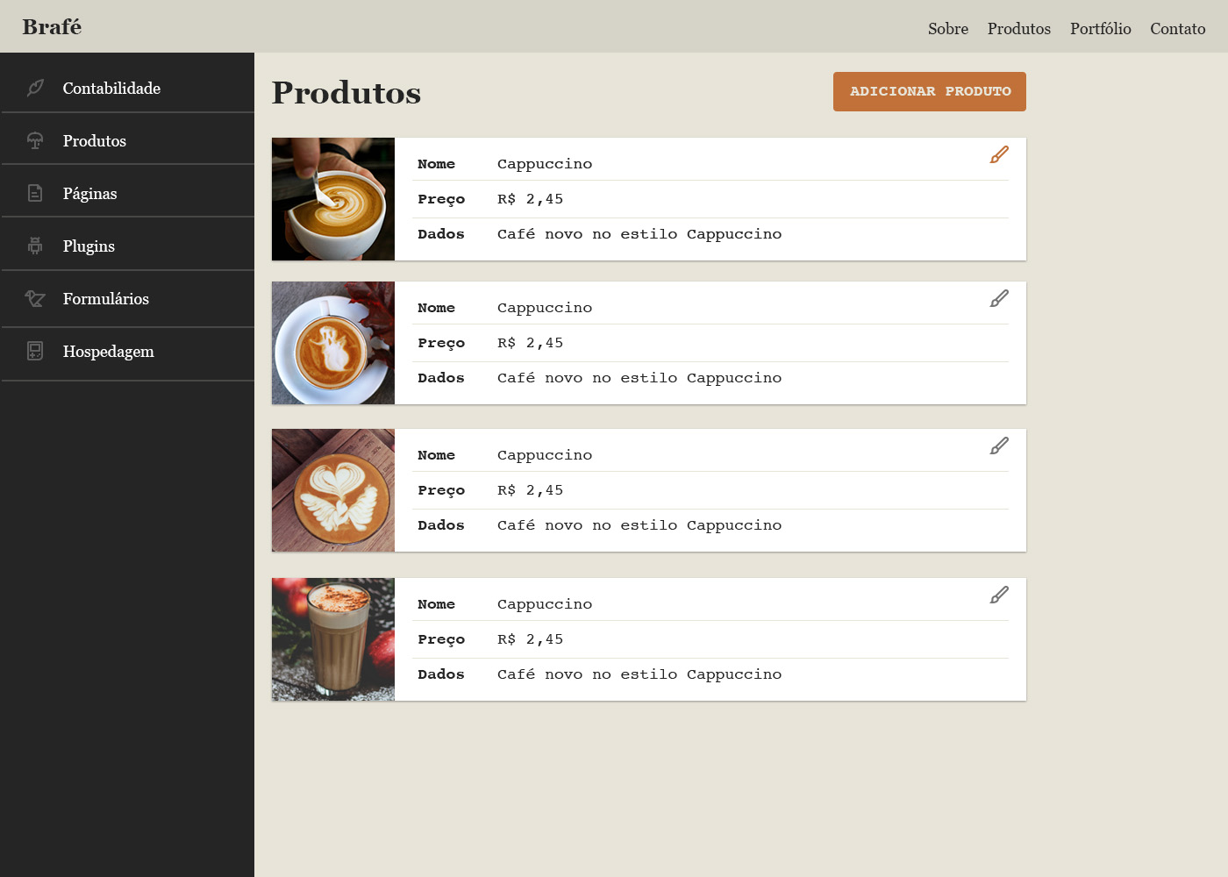Click the Brafé logo in the header

(52, 26)
